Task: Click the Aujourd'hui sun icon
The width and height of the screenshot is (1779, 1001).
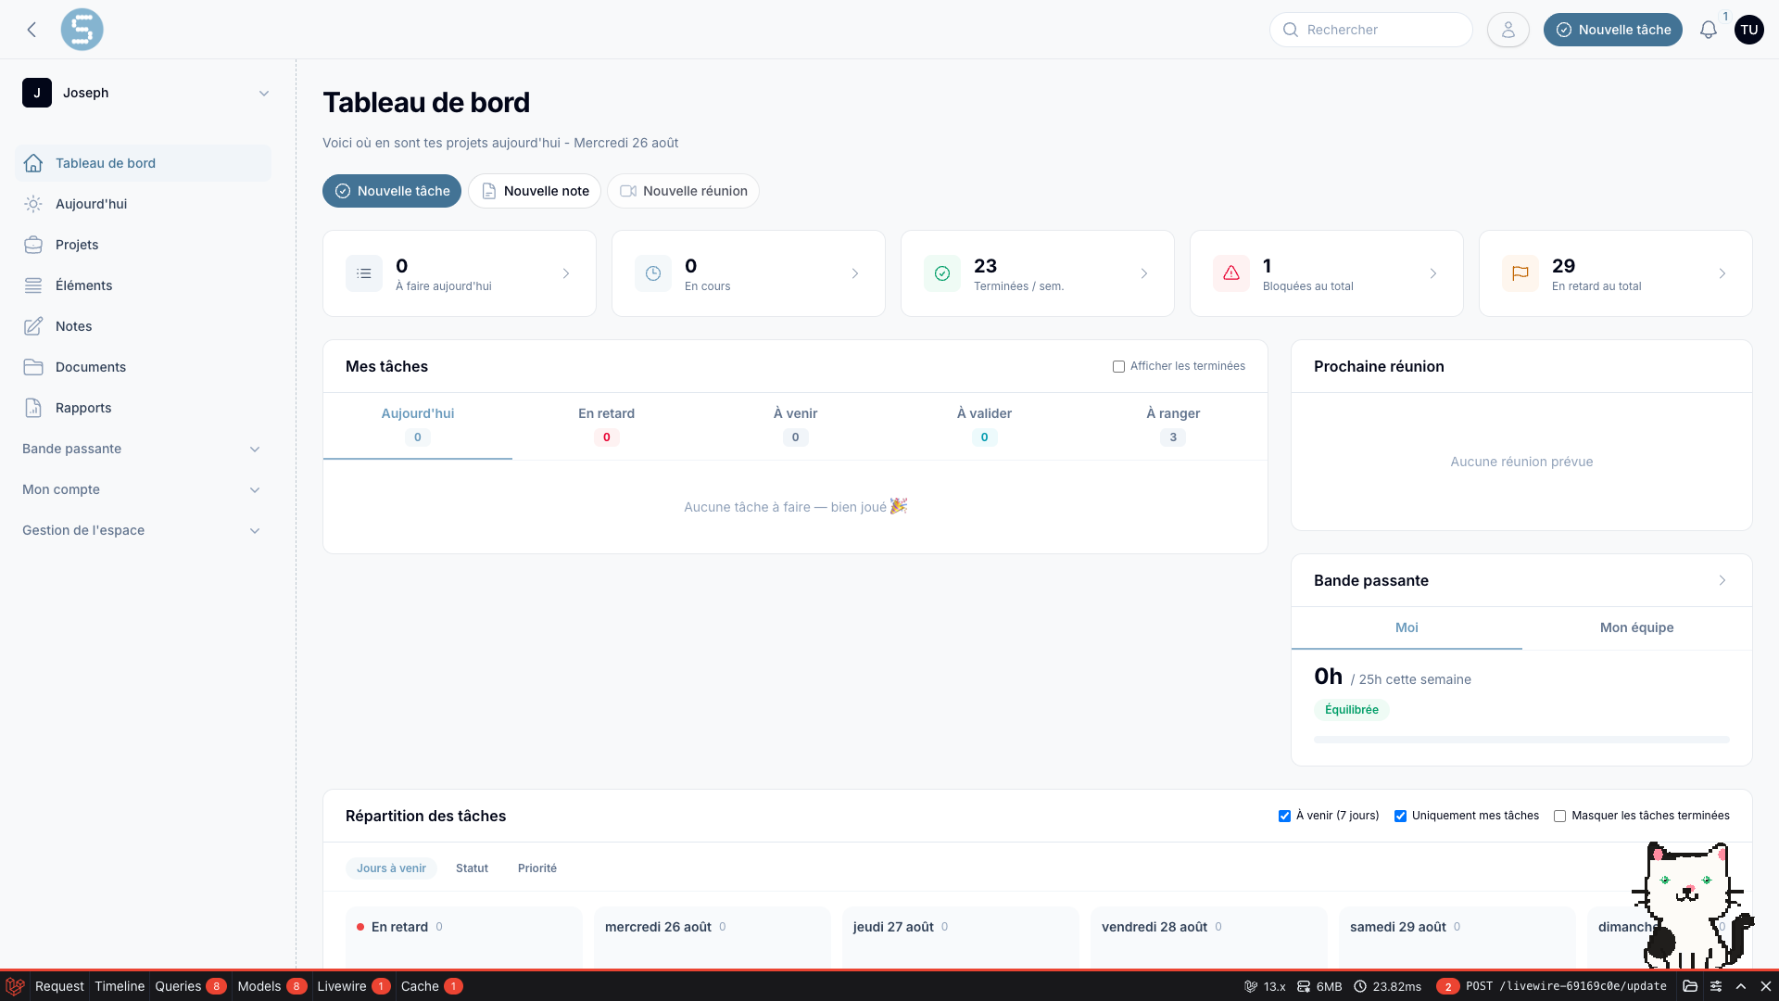Action: tap(33, 204)
